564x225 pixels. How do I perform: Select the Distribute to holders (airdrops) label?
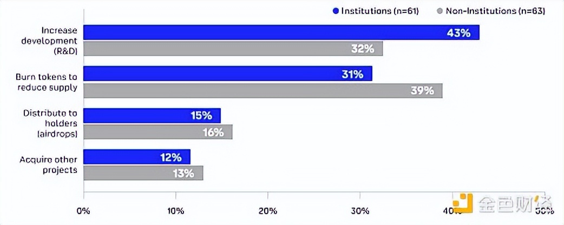click(x=50, y=123)
